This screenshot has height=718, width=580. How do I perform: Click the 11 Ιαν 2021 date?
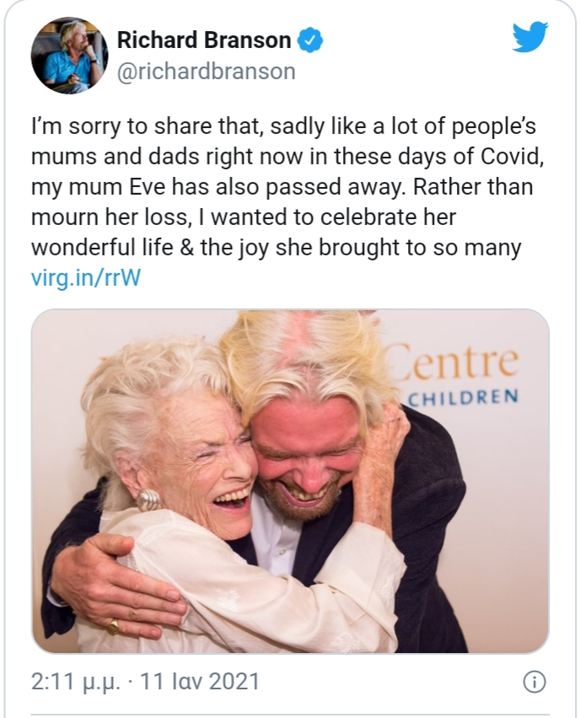(201, 681)
